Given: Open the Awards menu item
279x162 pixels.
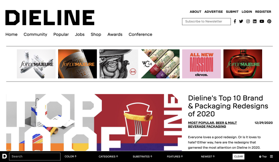Looking at the screenshot, I should (x=115, y=34).
